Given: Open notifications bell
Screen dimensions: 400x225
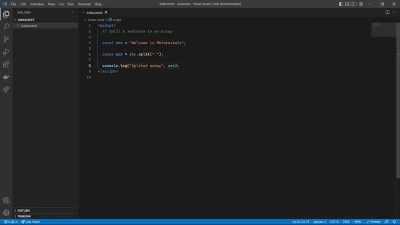Looking at the screenshot, I should [394, 222].
